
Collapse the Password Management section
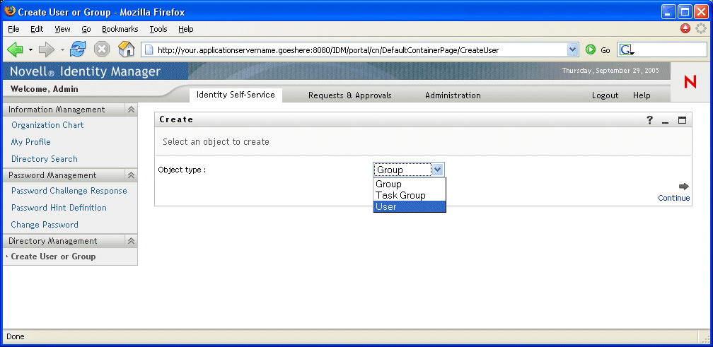131,175
